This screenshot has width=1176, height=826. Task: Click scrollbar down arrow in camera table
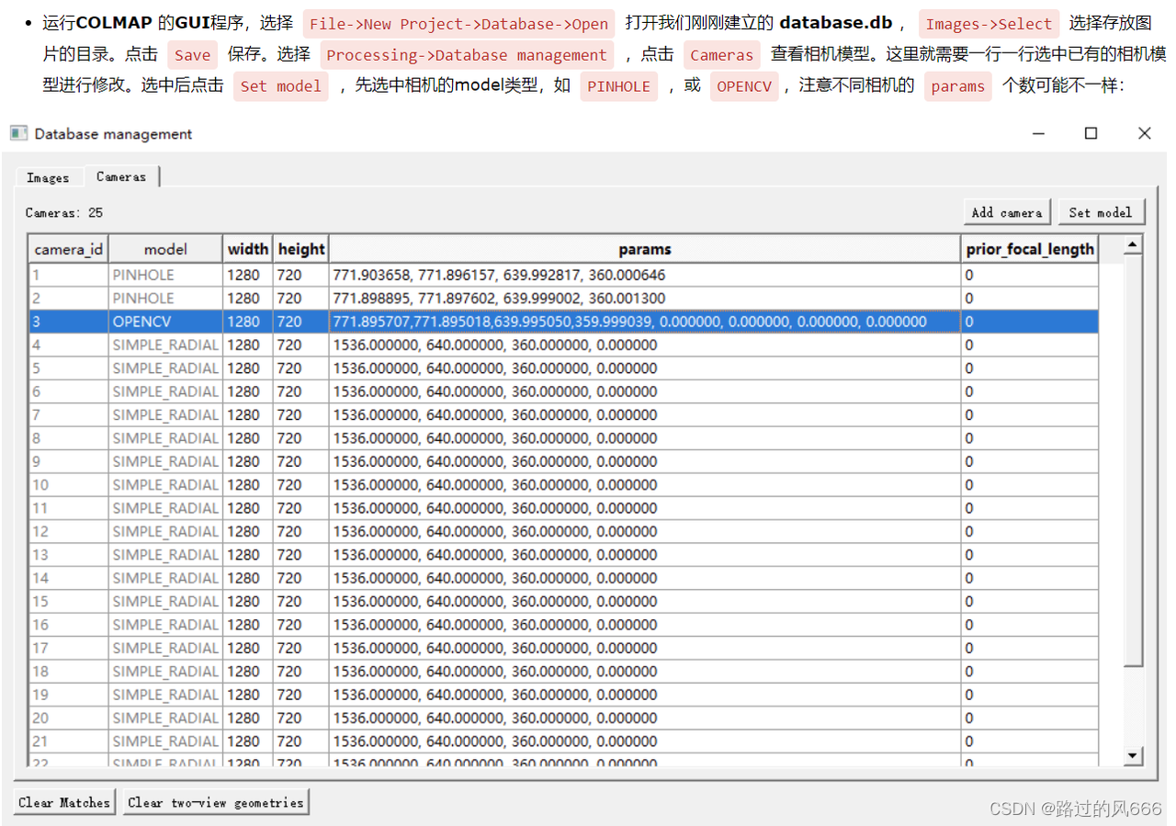point(1133,755)
